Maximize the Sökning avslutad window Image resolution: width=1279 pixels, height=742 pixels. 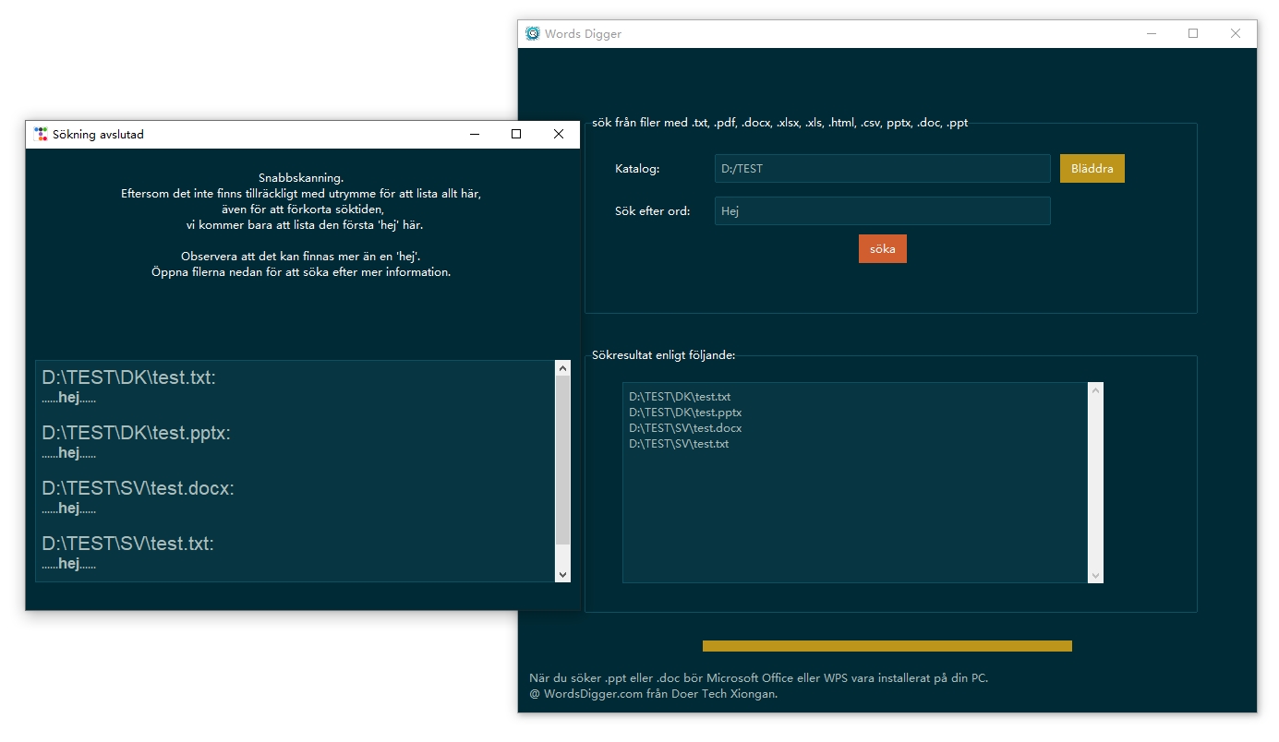[516, 135]
